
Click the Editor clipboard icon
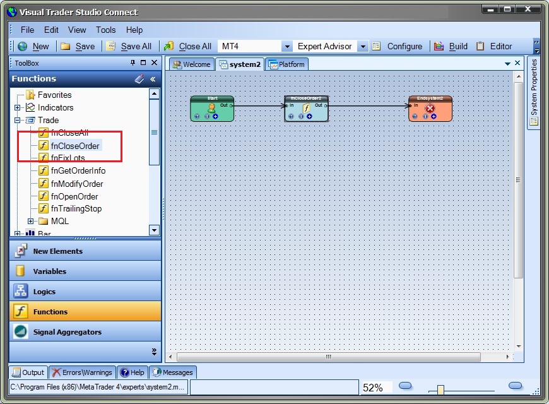point(480,46)
